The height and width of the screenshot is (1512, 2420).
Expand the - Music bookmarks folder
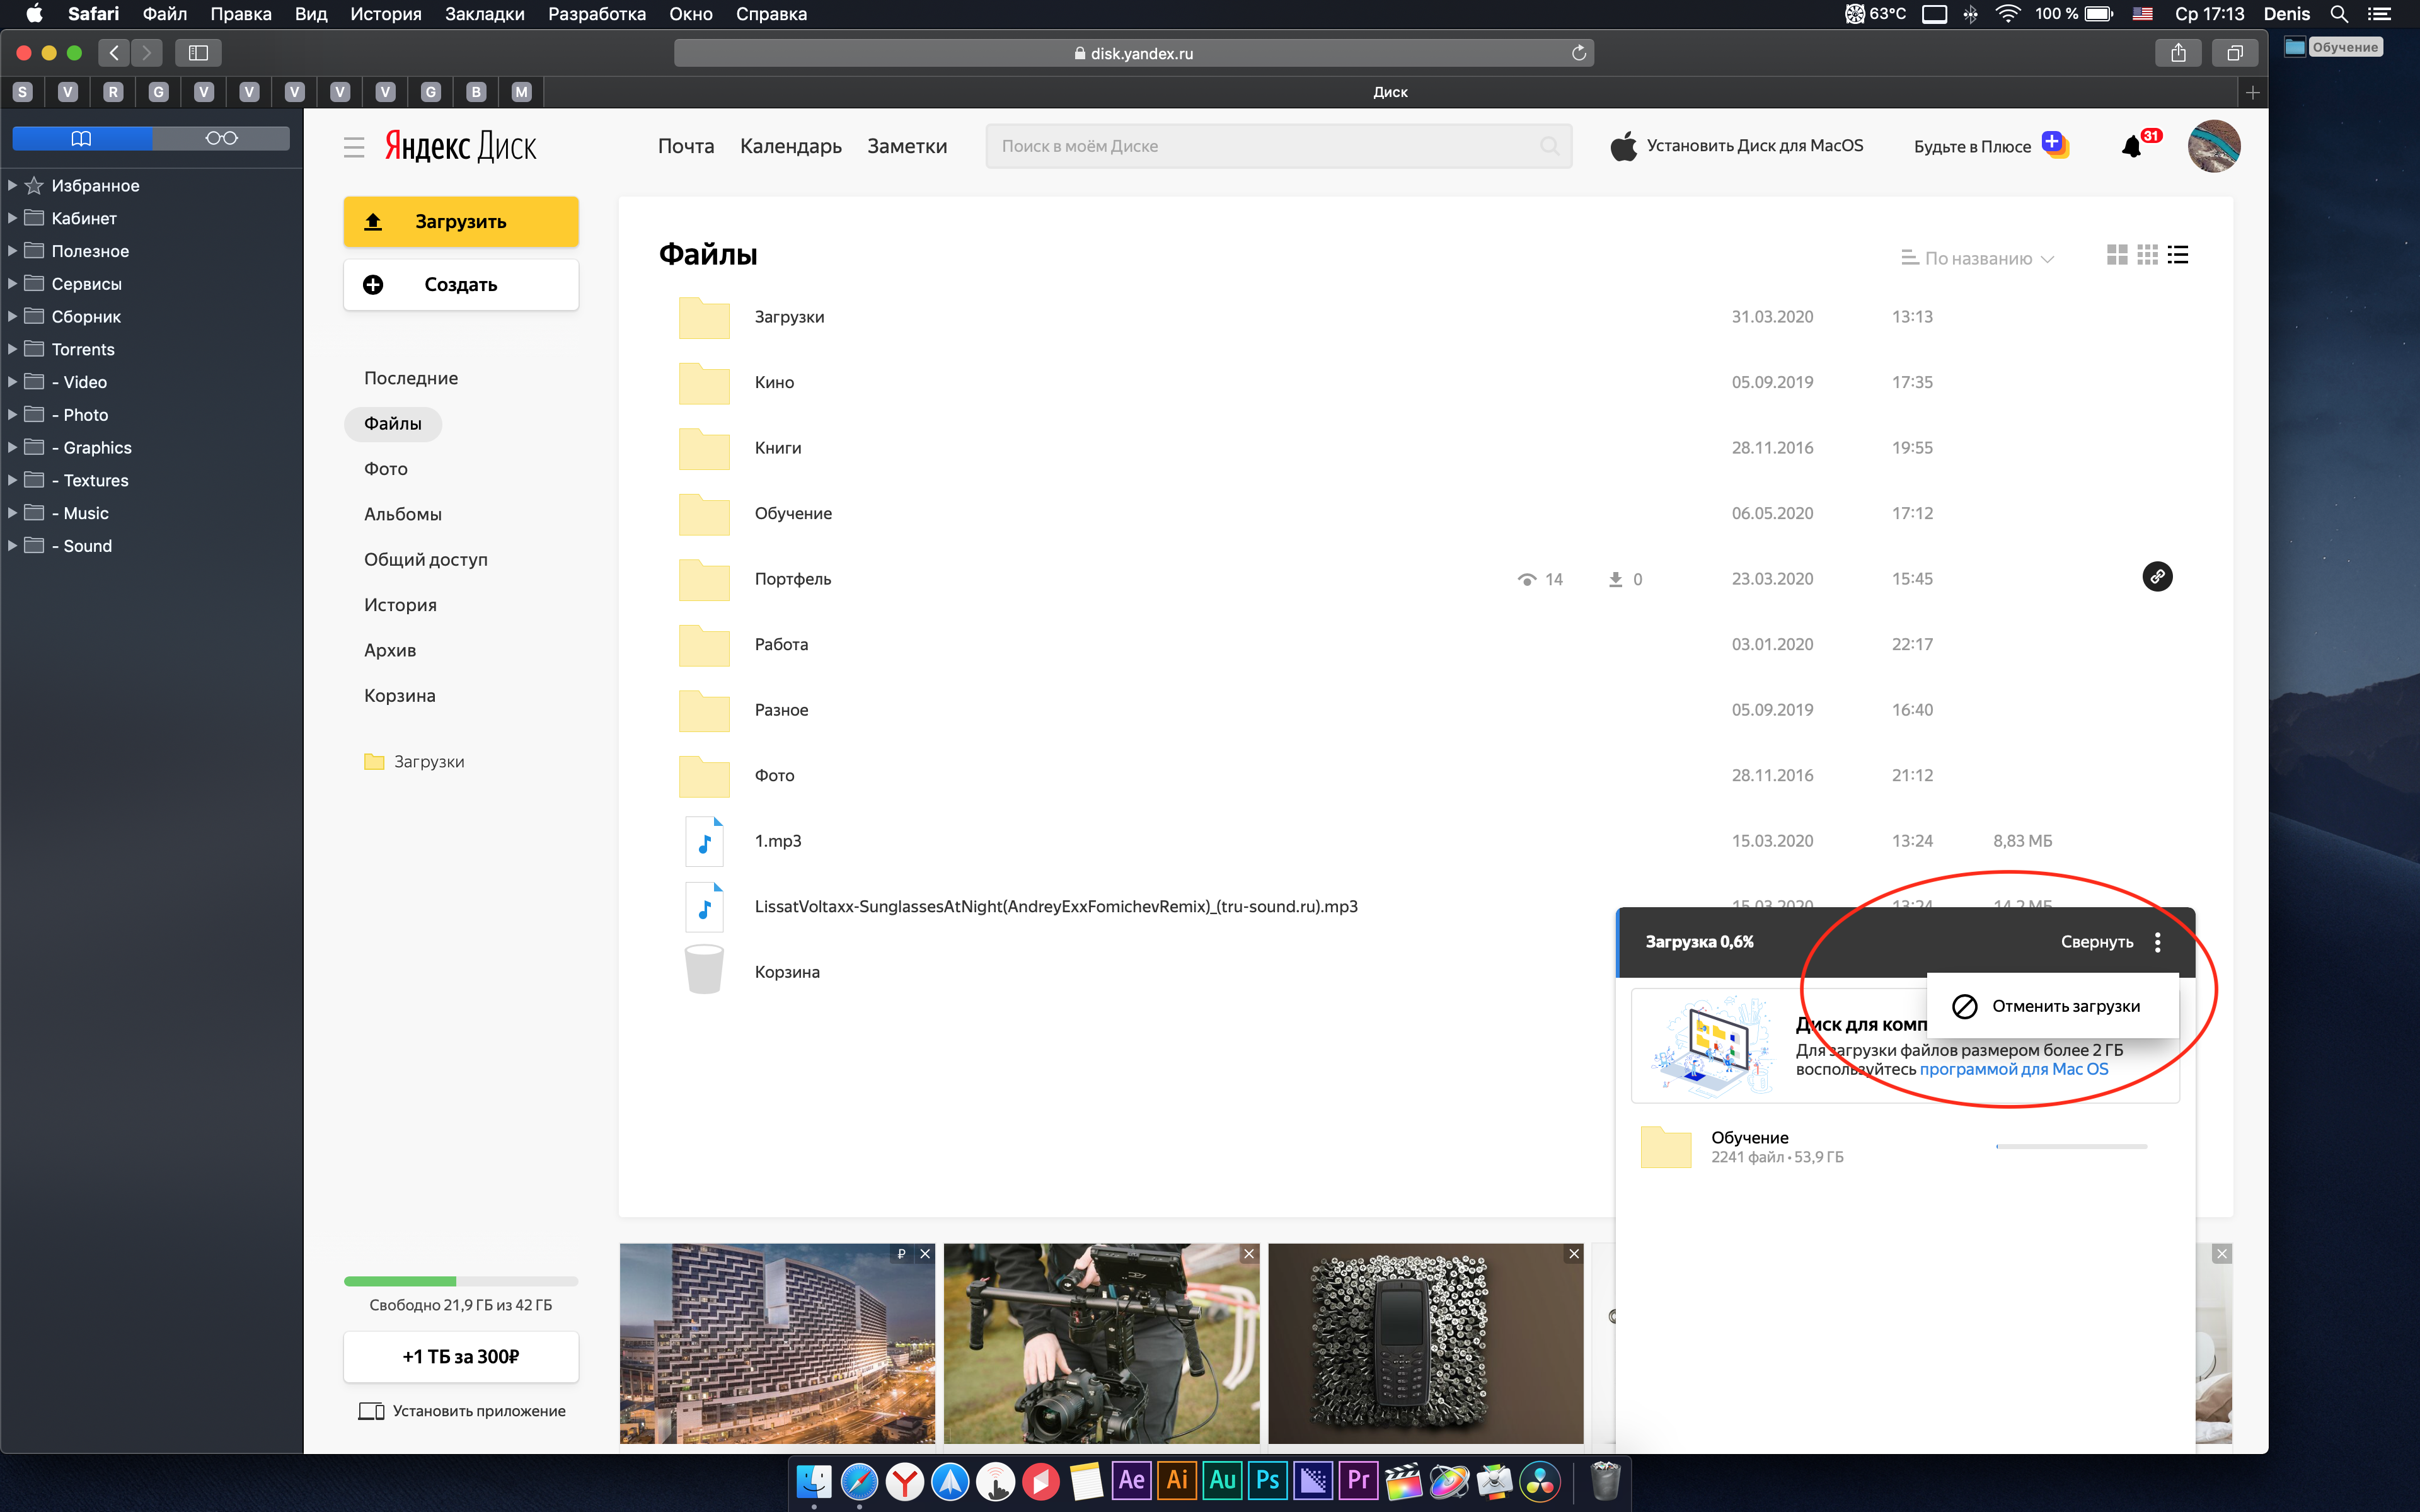coord(12,513)
